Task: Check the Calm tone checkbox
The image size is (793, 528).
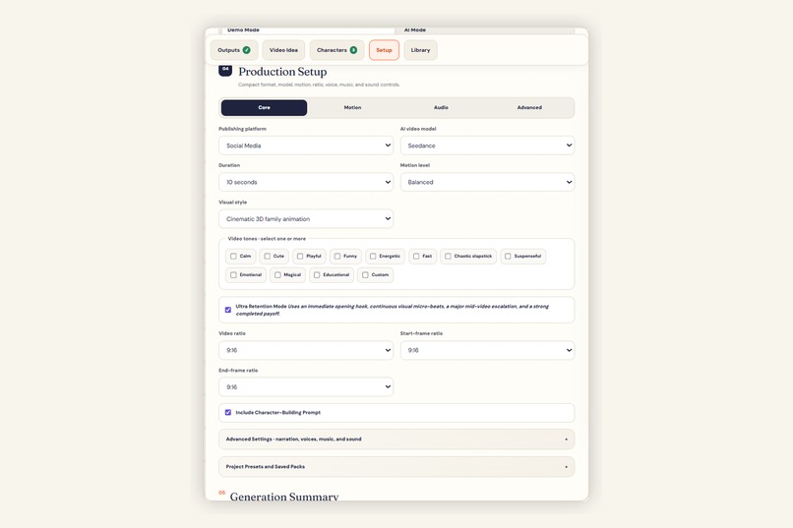Action: [233, 257]
